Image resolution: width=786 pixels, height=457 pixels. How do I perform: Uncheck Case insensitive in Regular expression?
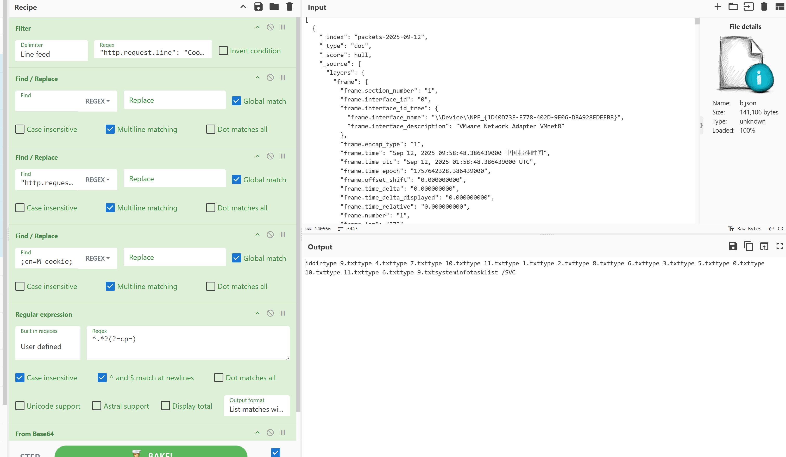click(x=20, y=378)
